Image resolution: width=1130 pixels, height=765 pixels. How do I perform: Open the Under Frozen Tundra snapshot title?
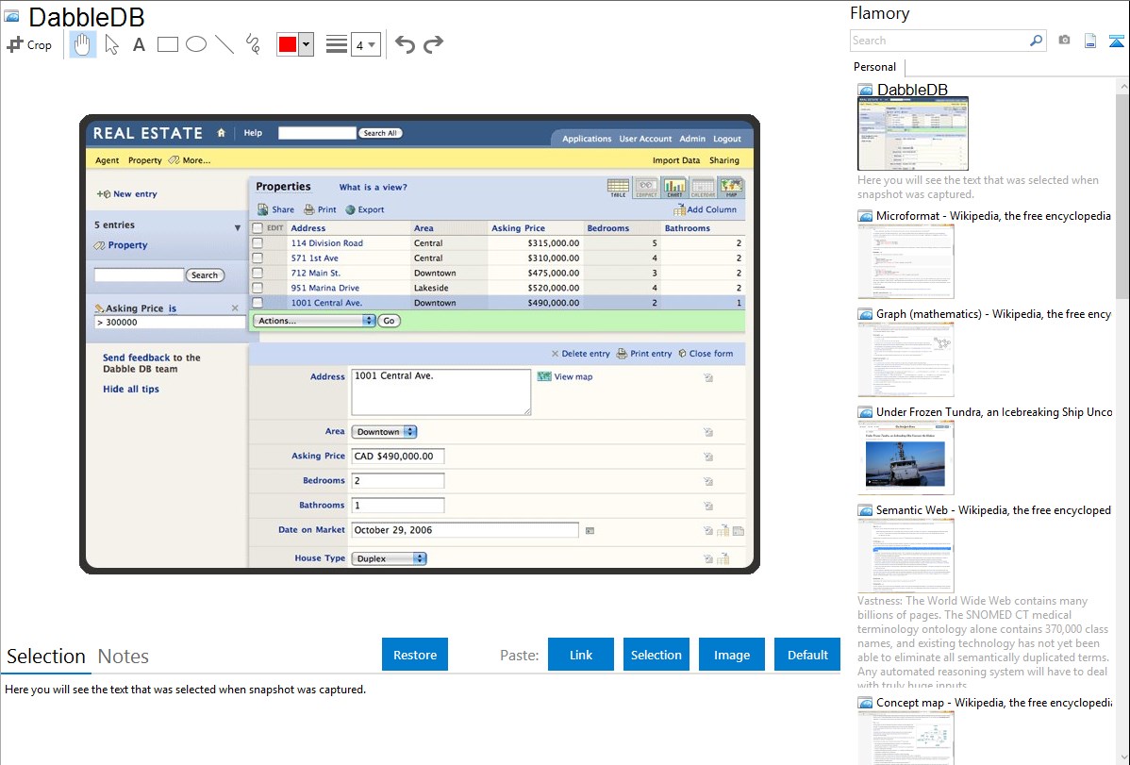(994, 411)
